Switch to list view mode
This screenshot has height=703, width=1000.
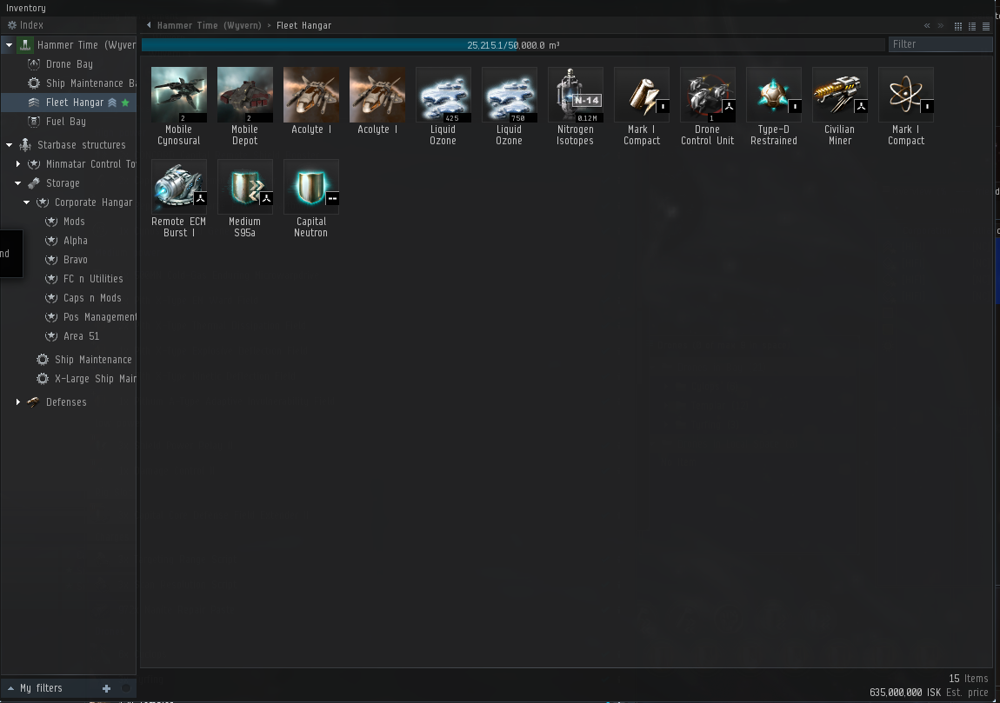click(986, 26)
